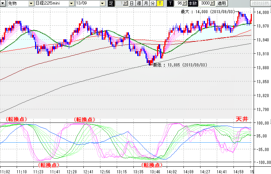271x174 pixels.
Task: Switch to daily bars with 日 button
Action: coord(131,3)
